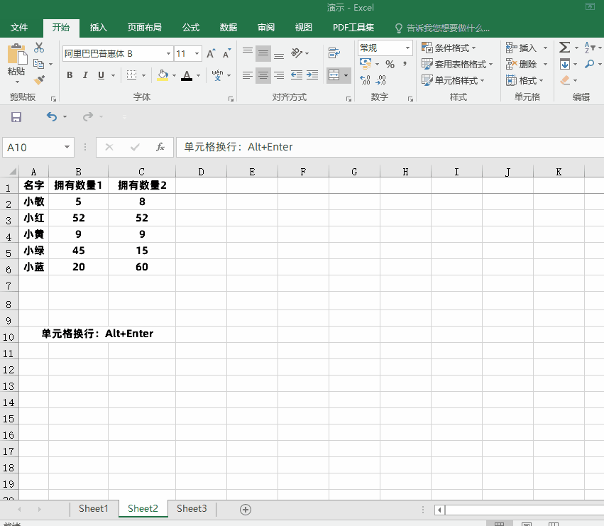Switch to 页面布局 ribbon tab
The image size is (604, 526).
click(x=145, y=28)
